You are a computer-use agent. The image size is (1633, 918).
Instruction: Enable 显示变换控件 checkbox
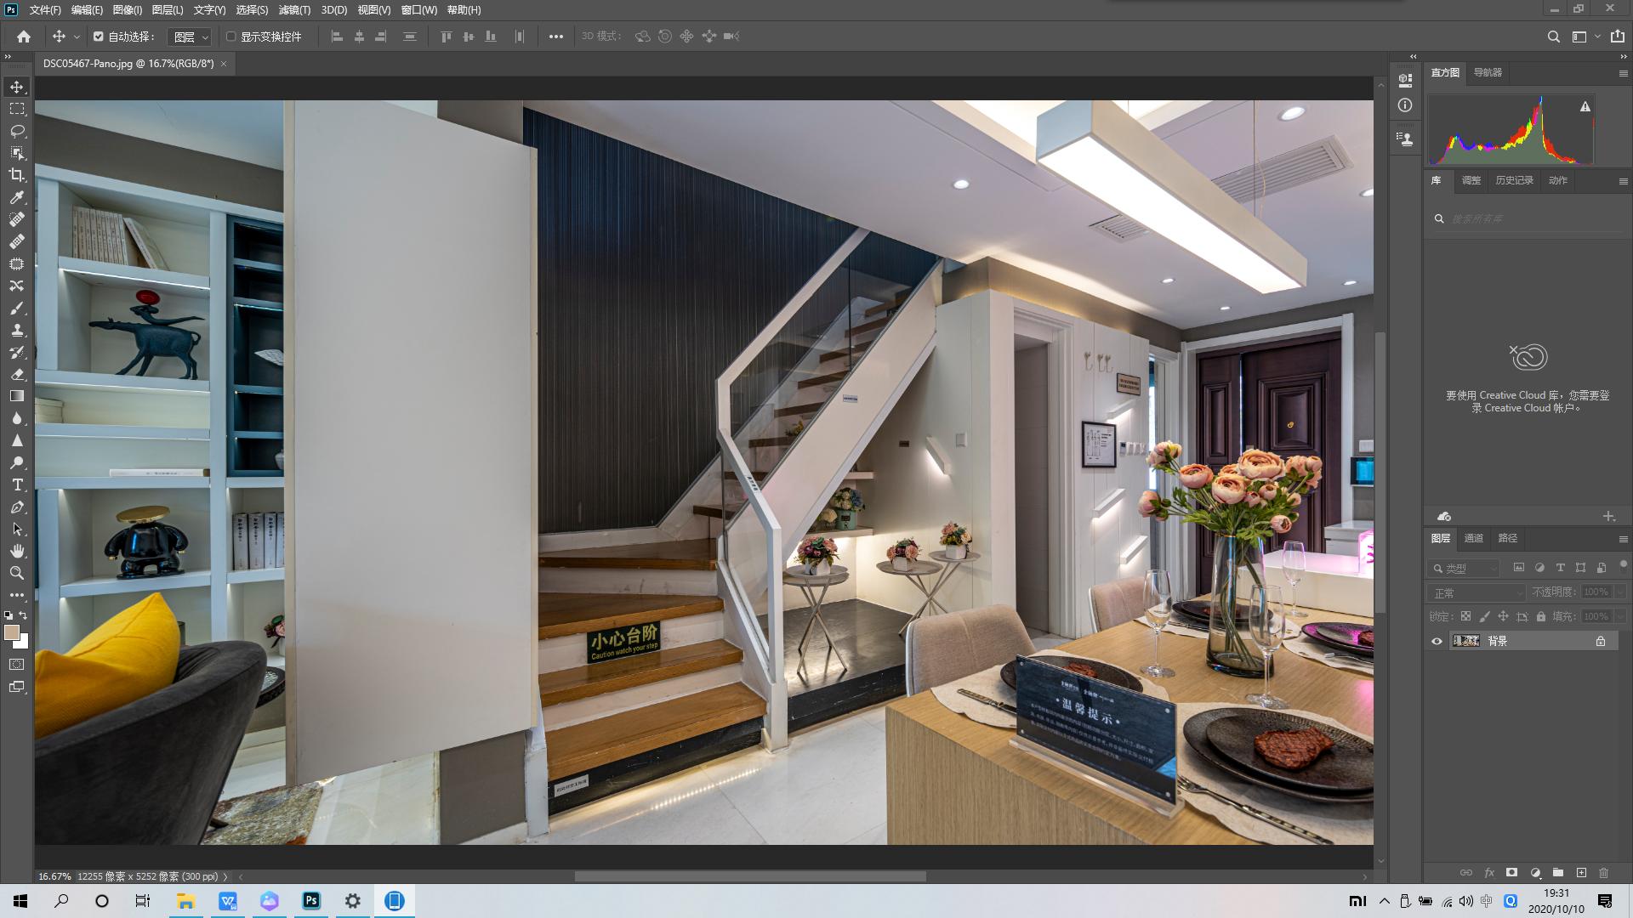(x=230, y=37)
